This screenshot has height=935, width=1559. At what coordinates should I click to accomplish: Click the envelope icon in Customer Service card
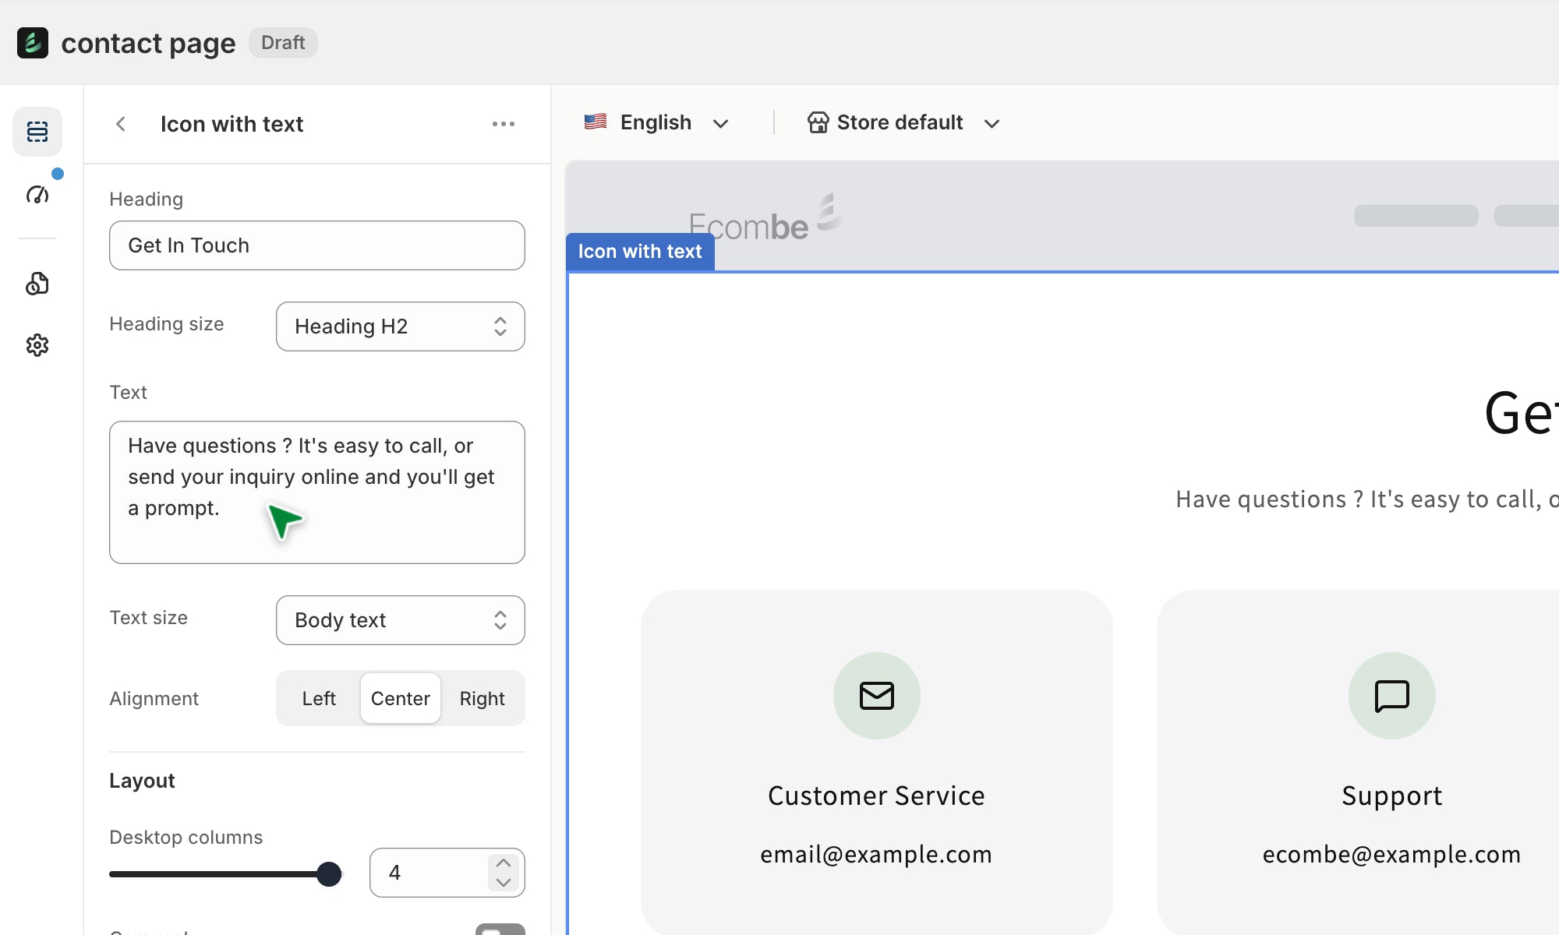876,695
